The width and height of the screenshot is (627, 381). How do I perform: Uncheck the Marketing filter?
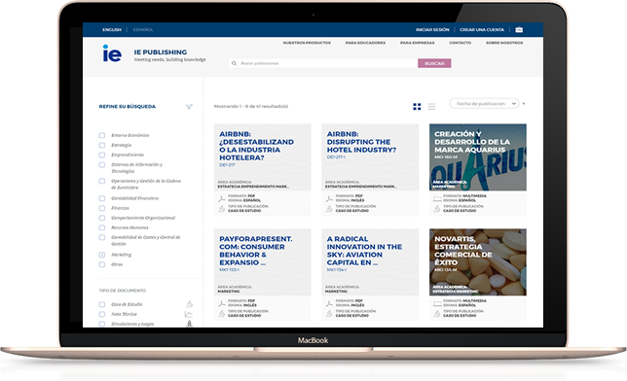tap(102, 255)
